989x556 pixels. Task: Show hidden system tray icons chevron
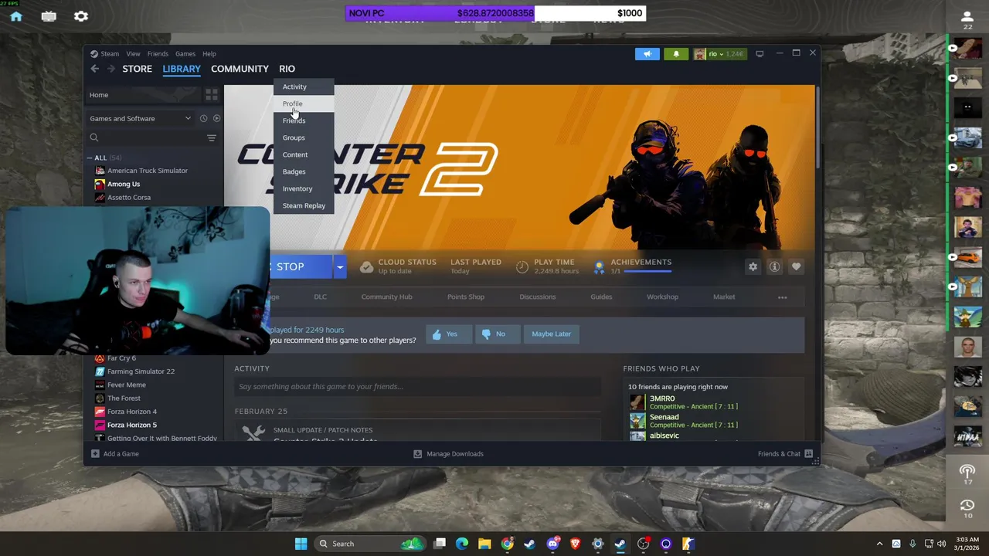point(879,544)
